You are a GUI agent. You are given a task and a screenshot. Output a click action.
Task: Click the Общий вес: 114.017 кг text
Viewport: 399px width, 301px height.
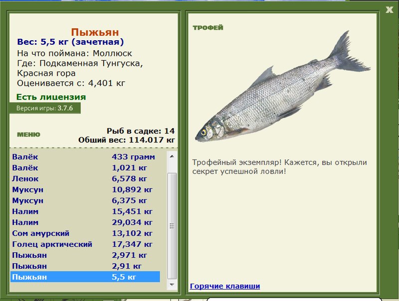127,140
